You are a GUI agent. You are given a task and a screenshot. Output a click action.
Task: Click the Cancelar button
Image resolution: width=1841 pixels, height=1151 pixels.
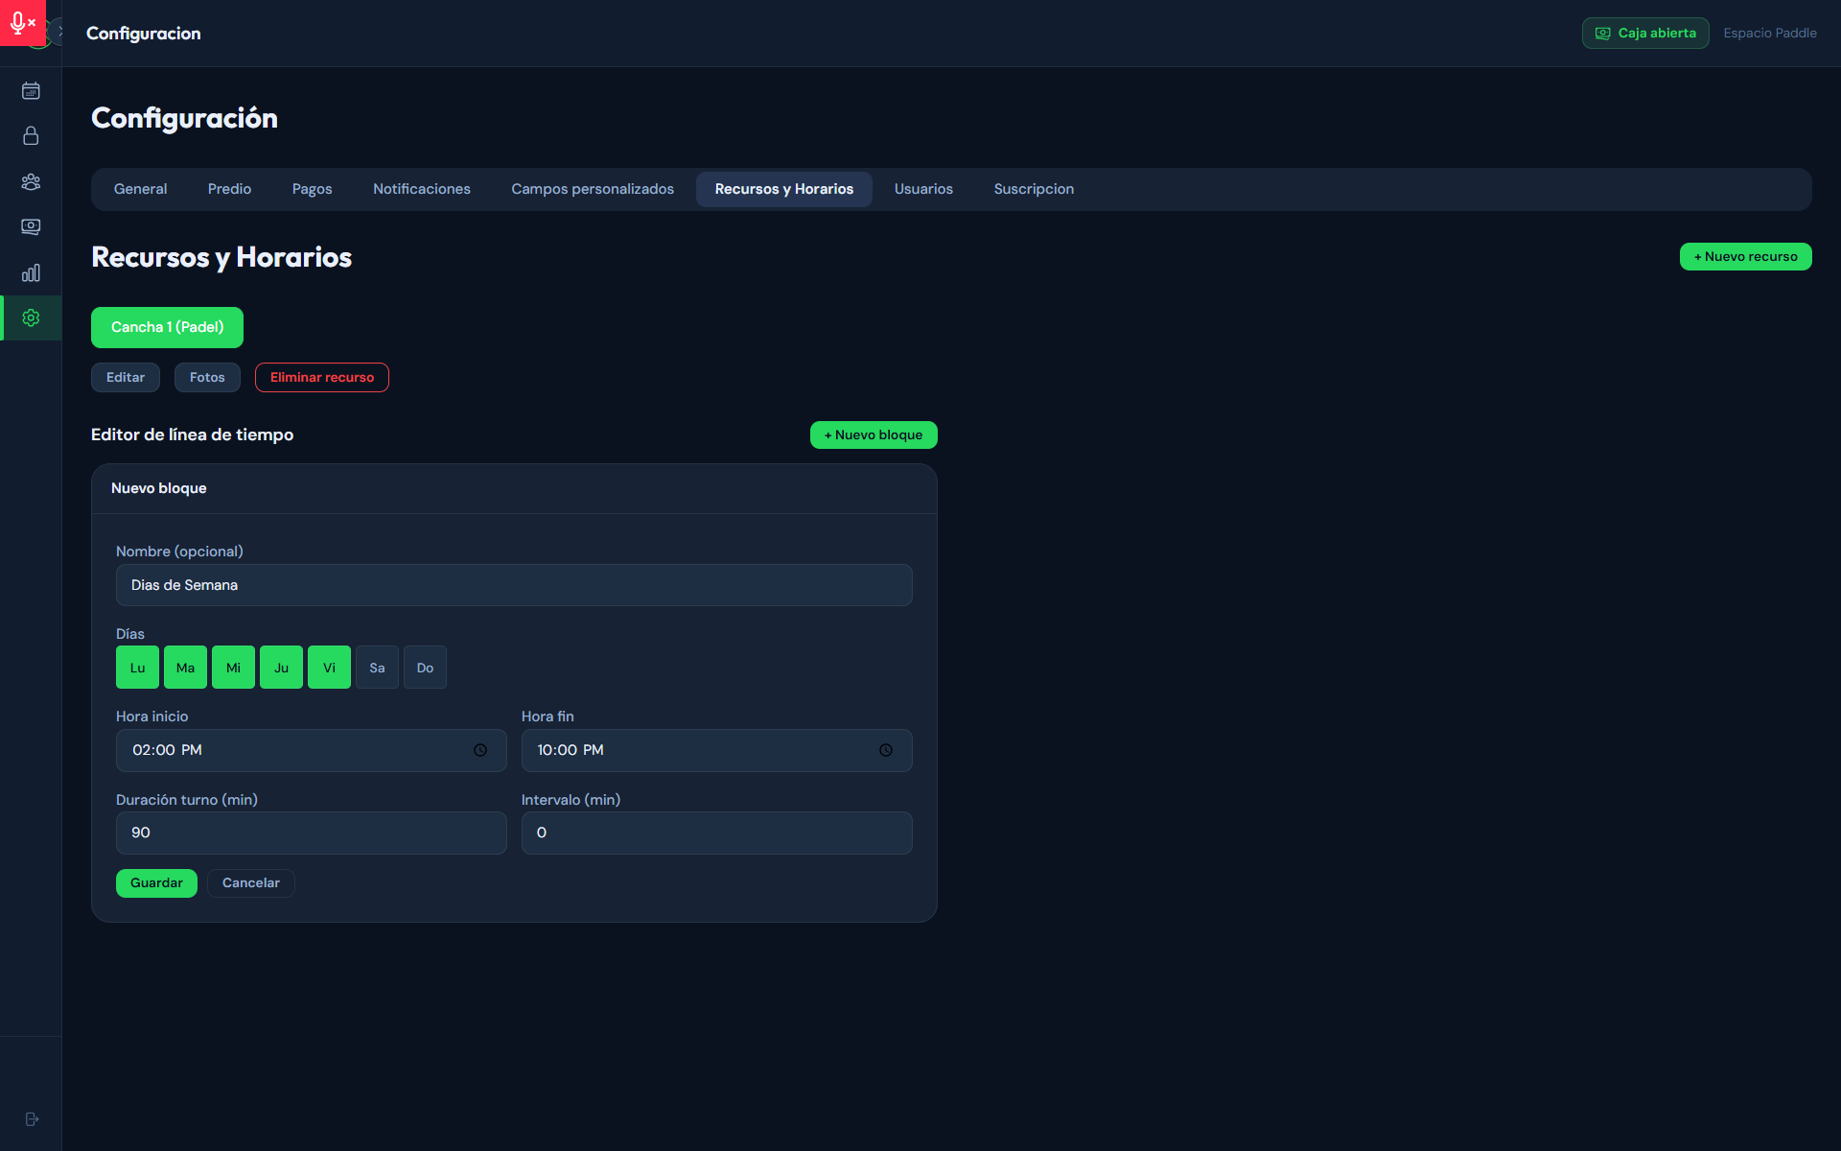click(251, 882)
